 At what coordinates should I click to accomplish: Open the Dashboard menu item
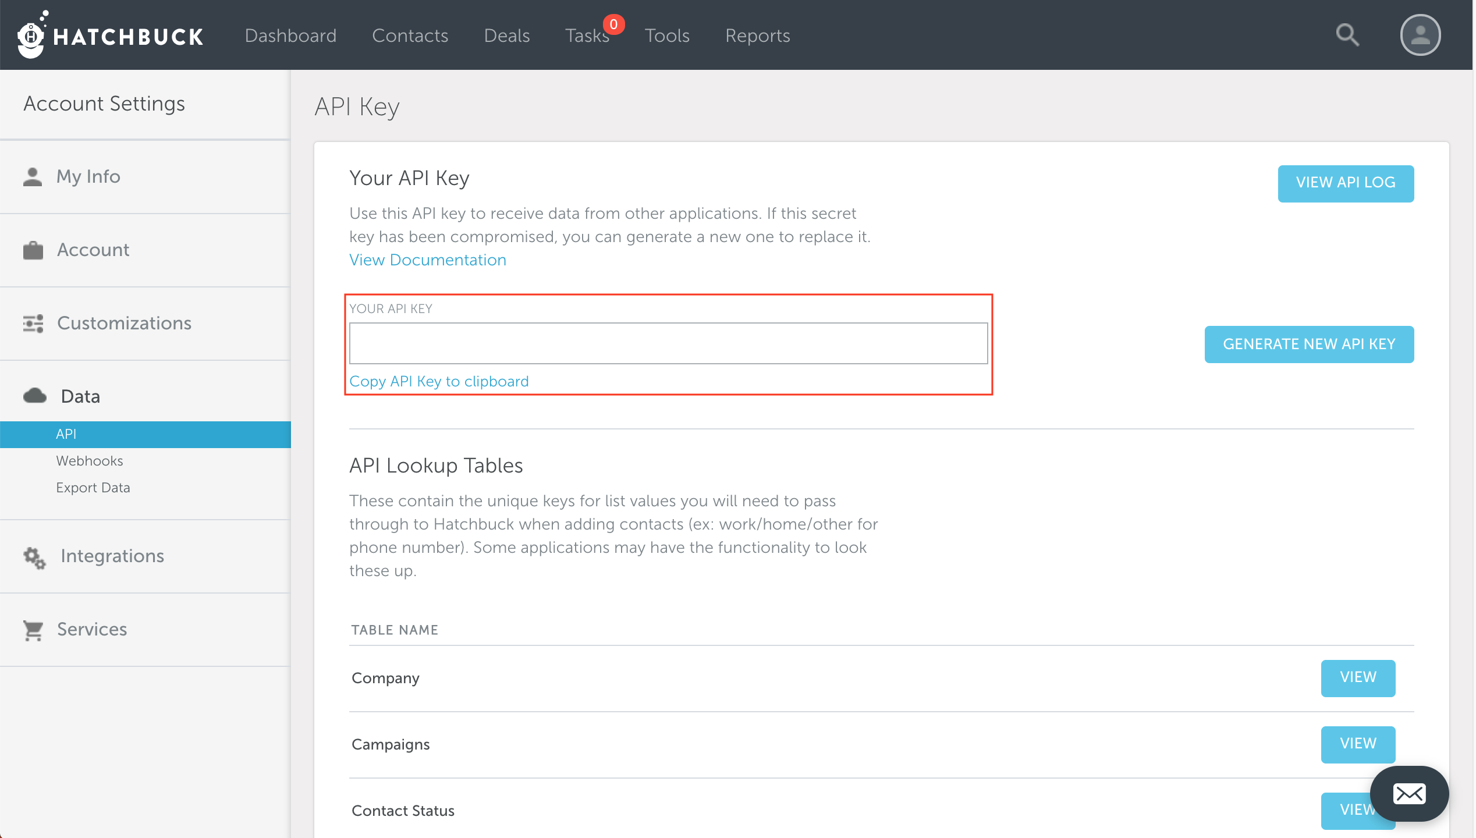(290, 35)
